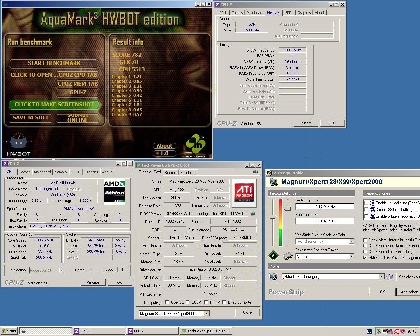The width and height of the screenshot is (420, 336).
Task: Click the keyboard hotkey icon next to profile dropdown
Action: tap(389, 277)
